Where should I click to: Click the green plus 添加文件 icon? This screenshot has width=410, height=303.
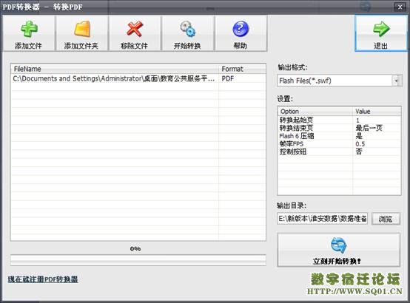pyautogui.click(x=29, y=29)
